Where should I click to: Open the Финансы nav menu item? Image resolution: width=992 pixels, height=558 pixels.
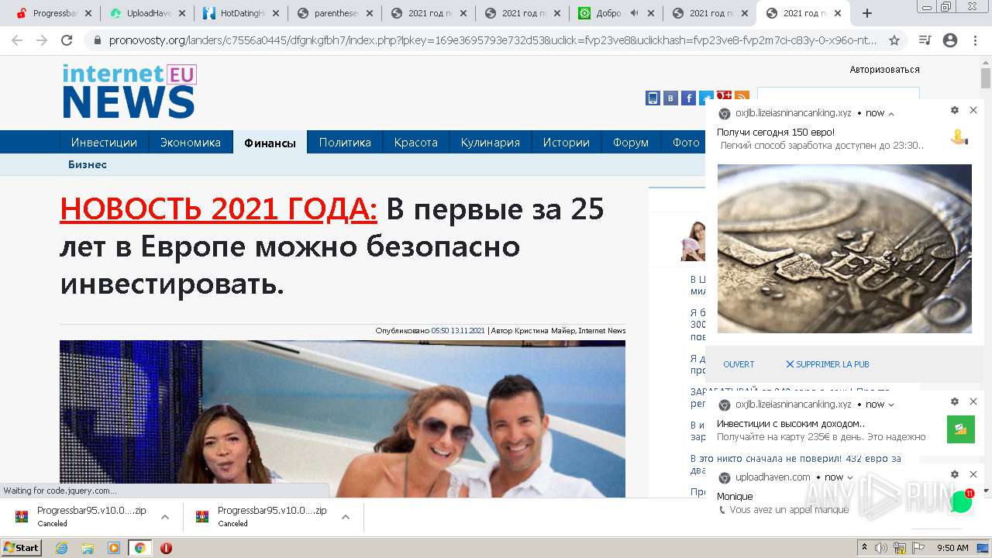(x=270, y=143)
